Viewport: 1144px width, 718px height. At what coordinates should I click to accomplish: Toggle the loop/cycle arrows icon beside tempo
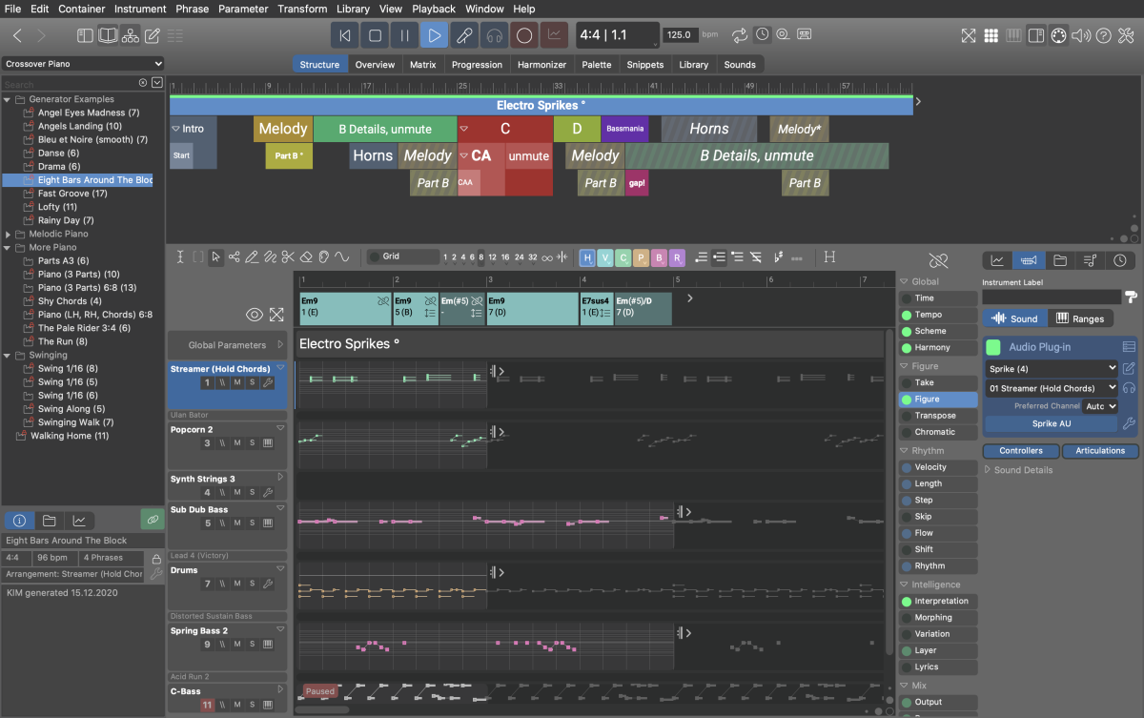[x=741, y=35]
